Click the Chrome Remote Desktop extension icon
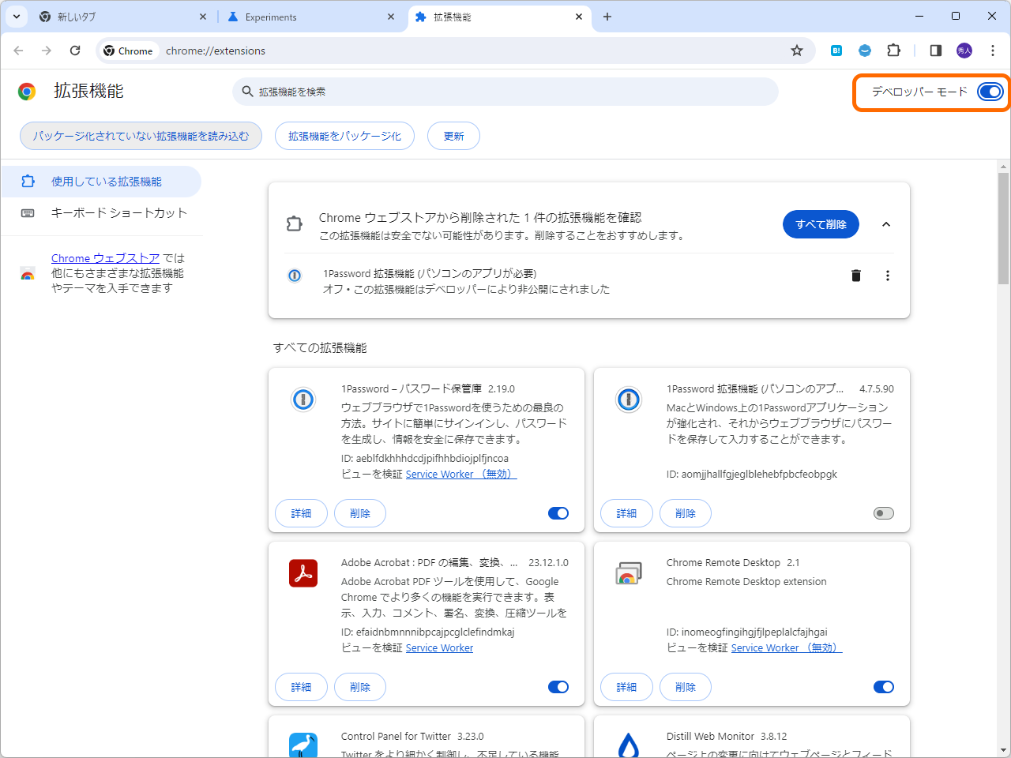Image resolution: width=1011 pixels, height=758 pixels. (628, 573)
